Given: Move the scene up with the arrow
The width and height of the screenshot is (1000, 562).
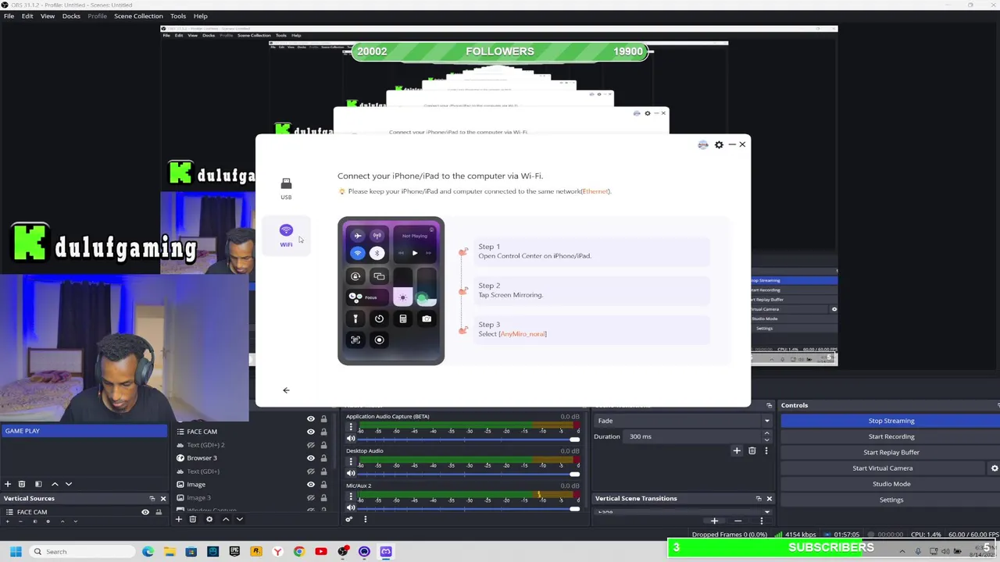Looking at the screenshot, I should click(55, 484).
